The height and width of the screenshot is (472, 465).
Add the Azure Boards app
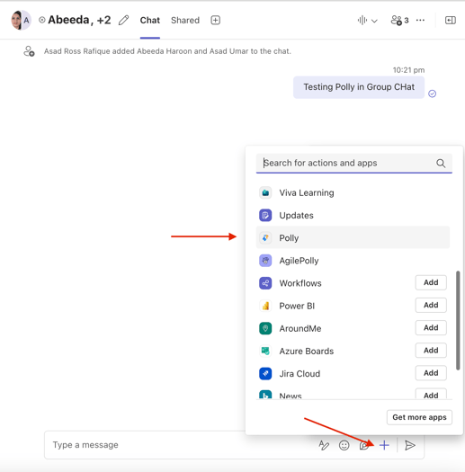tap(431, 350)
